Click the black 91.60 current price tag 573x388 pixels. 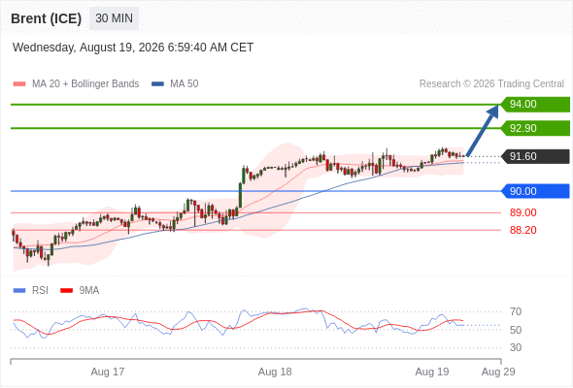pyautogui.click(x=535, y=156)
